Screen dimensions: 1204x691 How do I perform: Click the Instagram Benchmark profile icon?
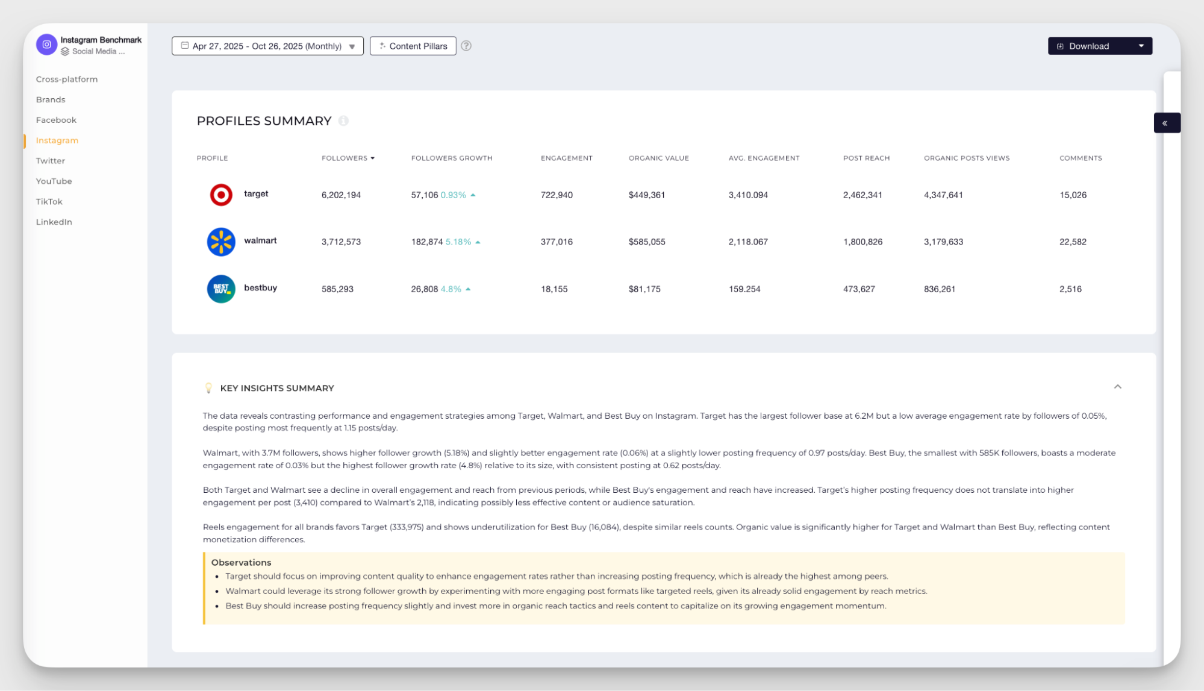pyautogui.click(x=46, y=45)
